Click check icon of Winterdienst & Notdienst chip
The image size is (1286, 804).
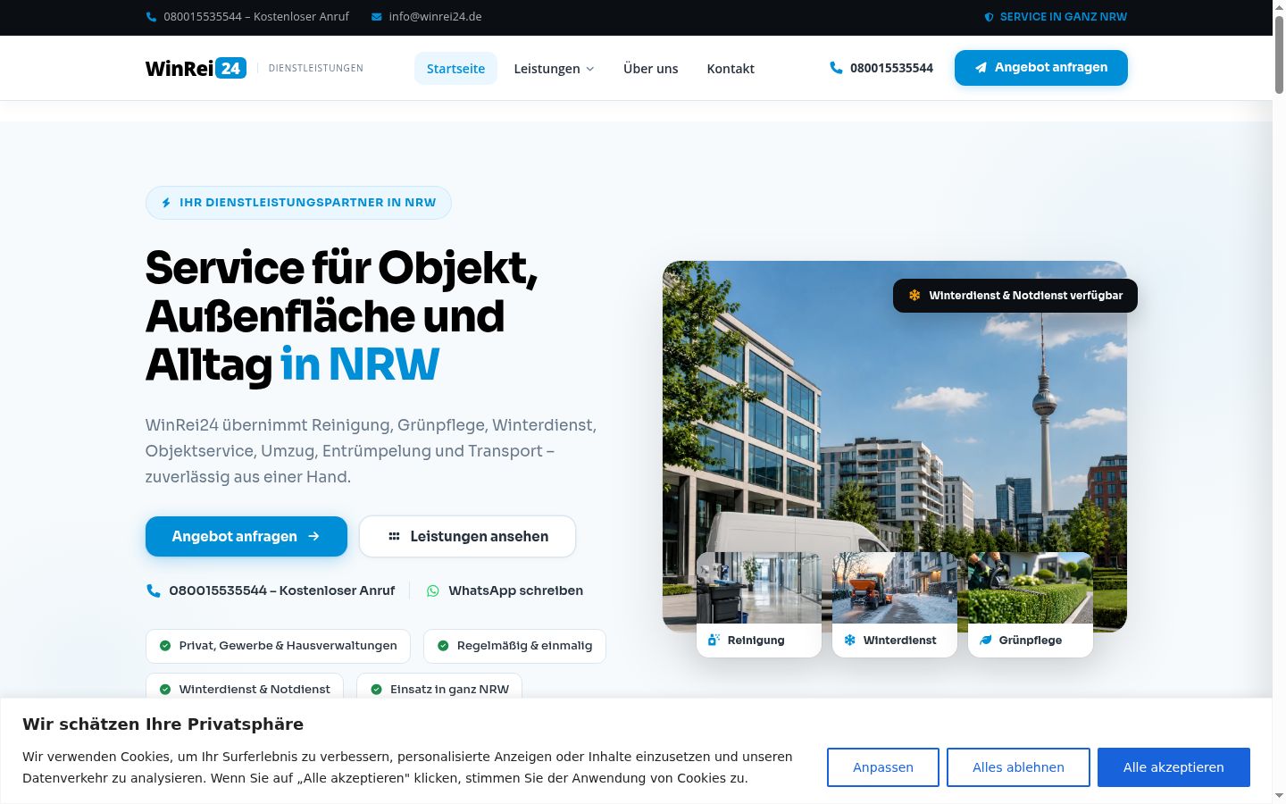tap(165, 690)
